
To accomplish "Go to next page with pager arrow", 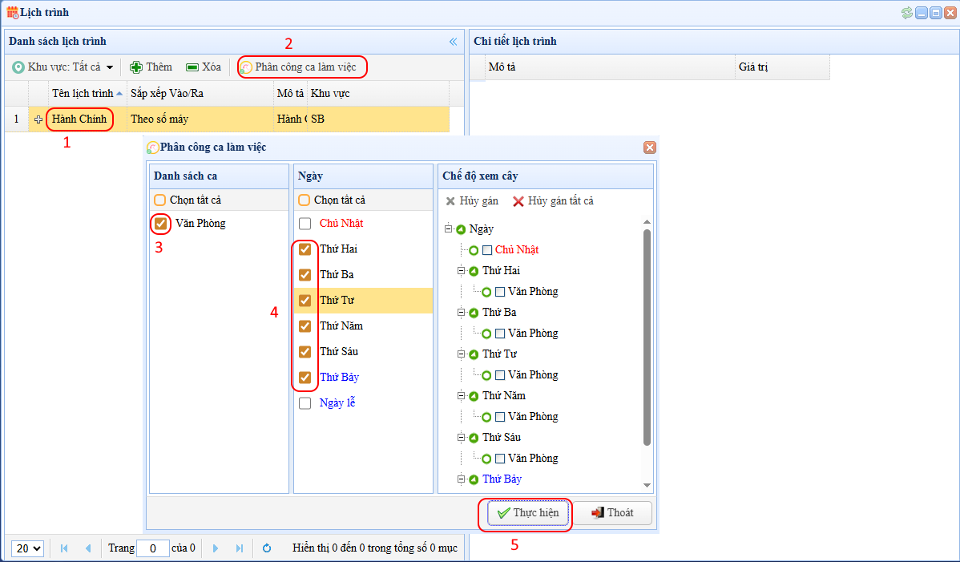I will click(215, 548).
